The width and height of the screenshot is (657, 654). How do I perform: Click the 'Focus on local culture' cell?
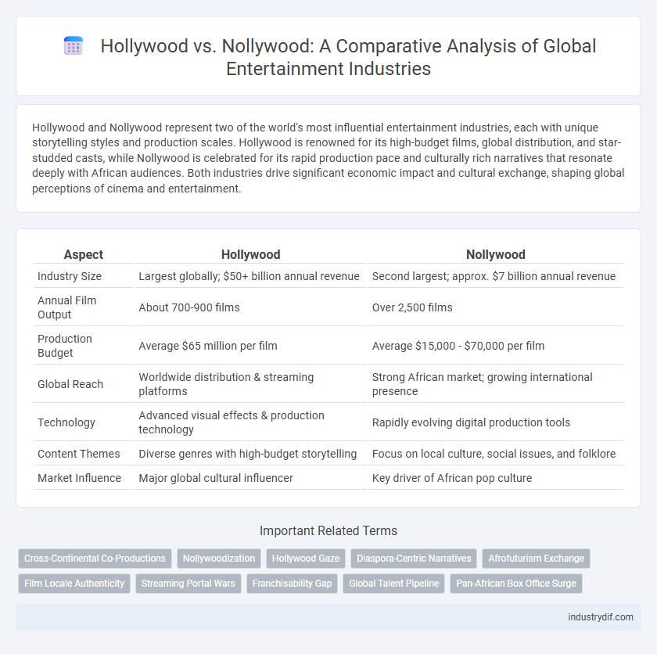click(494, 454)
